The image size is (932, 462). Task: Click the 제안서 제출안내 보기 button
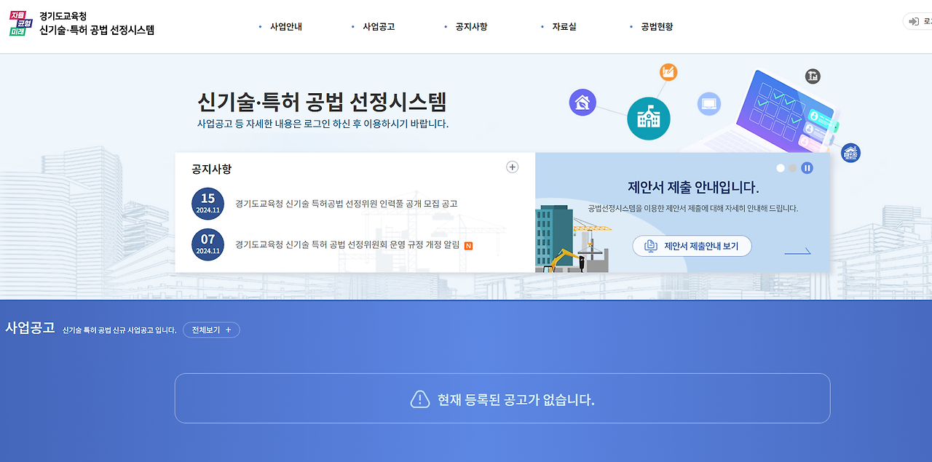(691, 246)
